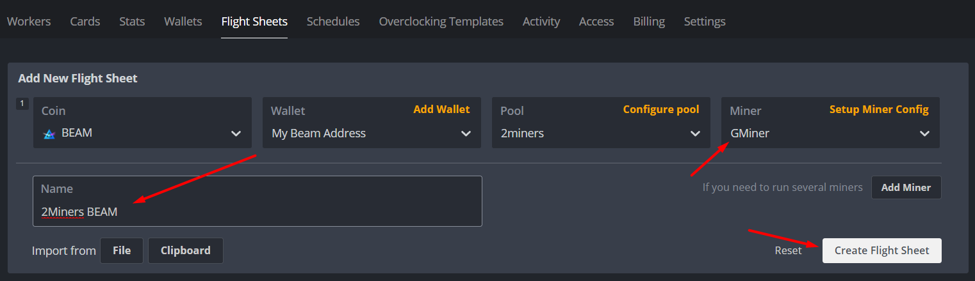Open the Schedules tab

coord(333,21)
